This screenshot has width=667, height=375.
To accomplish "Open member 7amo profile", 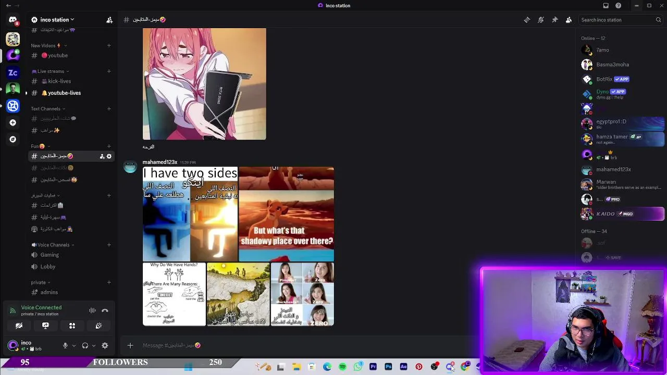I will click(622, 50).
